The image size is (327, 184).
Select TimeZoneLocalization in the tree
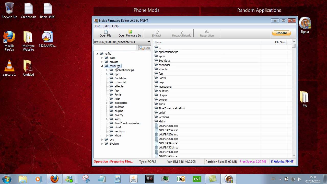(x=127, y=123)
